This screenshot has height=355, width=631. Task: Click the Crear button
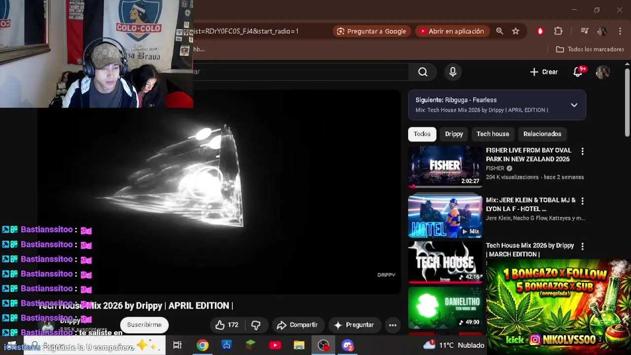[x=544, y=72]
